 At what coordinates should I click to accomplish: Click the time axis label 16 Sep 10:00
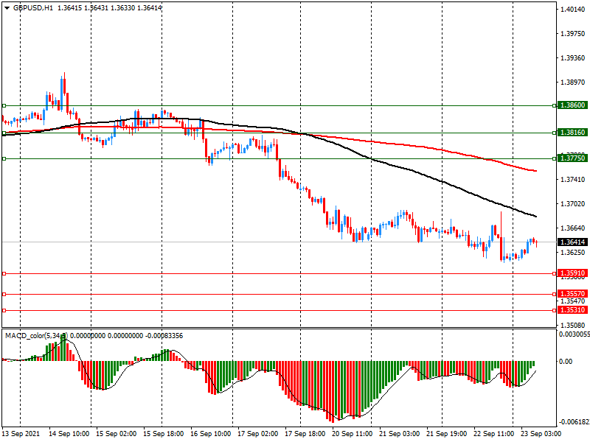click(x=211, y=434)
